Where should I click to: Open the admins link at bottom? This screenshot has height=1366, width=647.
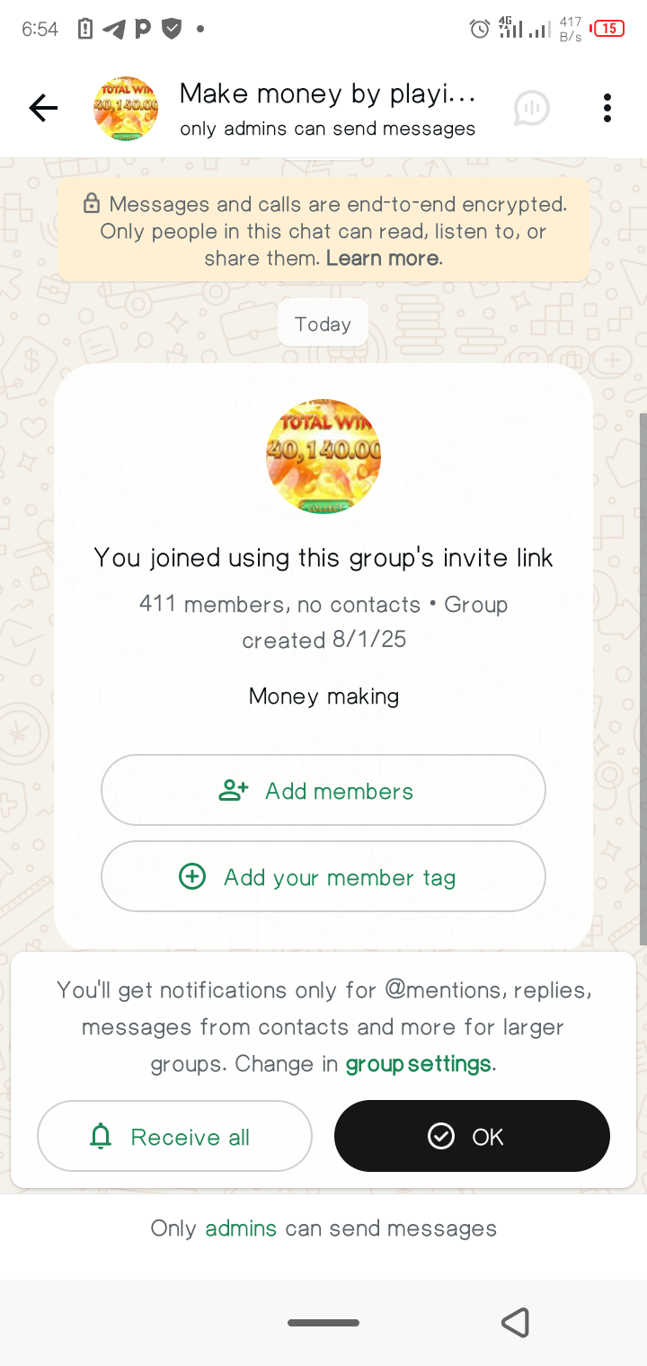click(x=241, y=1229)
